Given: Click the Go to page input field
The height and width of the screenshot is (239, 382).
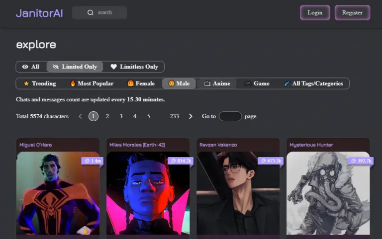Looking at the screenshot, I should point(230,116).
